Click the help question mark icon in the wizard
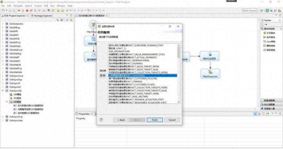 [x=101, y=120]
